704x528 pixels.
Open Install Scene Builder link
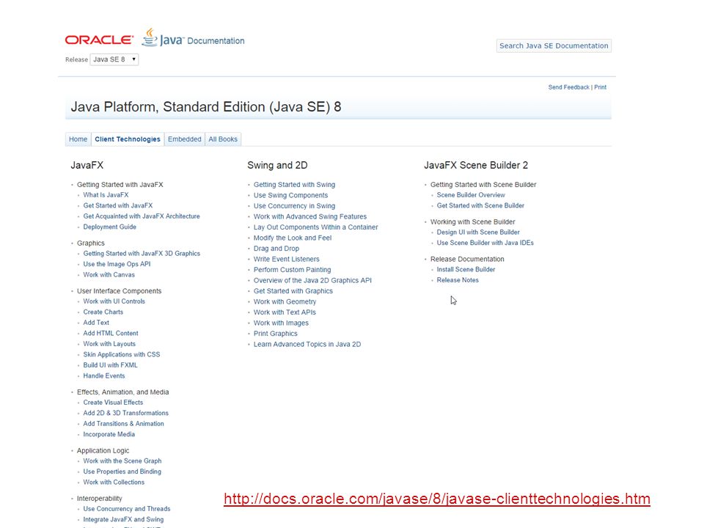point(466,269)
